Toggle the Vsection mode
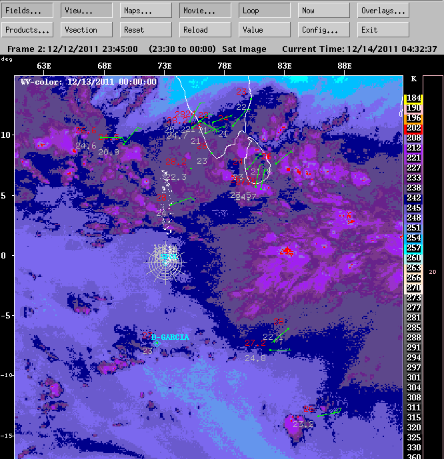Image resolution: width=444 pixels, height=459 pixels. pyautogui.click(x=87, y=30)
